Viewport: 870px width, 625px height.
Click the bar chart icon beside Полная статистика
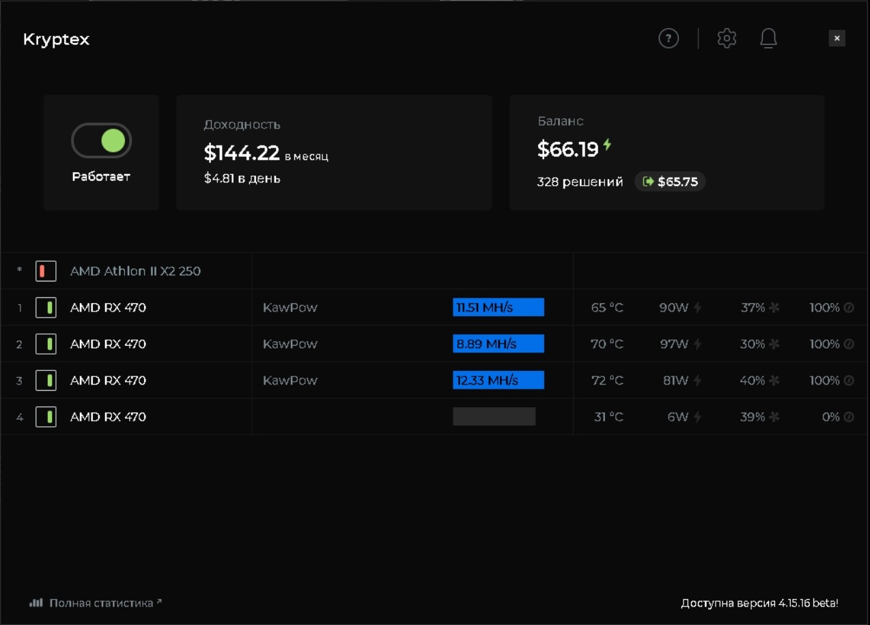pyautogui.click(x=36, y=603)
